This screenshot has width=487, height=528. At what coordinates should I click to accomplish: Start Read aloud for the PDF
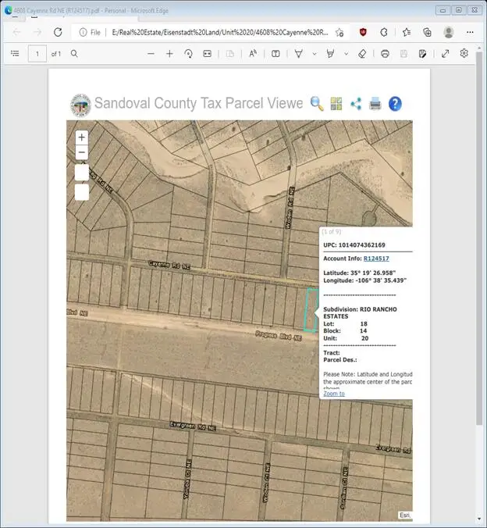pos(253,54)
